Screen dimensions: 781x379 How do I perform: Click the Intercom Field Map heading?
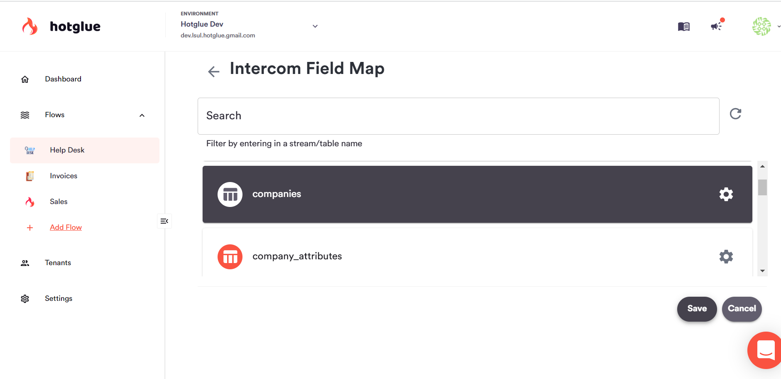307,69
